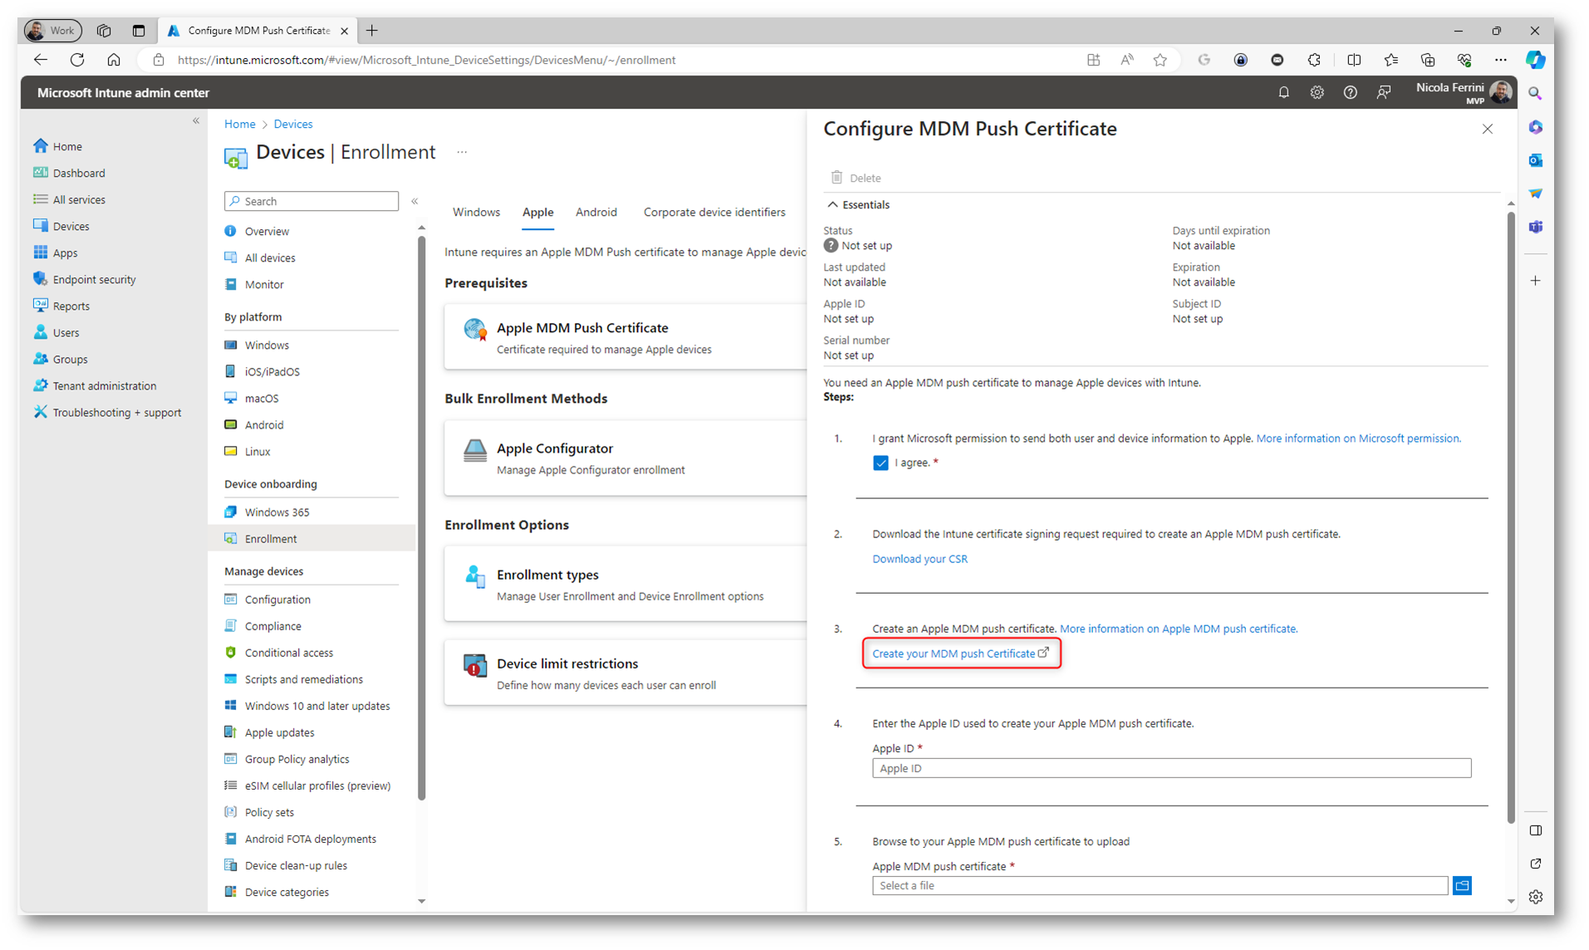Open More information on Apple MDM push certificate
The height and width of the screenshot is (950, 1589).
point(1178,629)
